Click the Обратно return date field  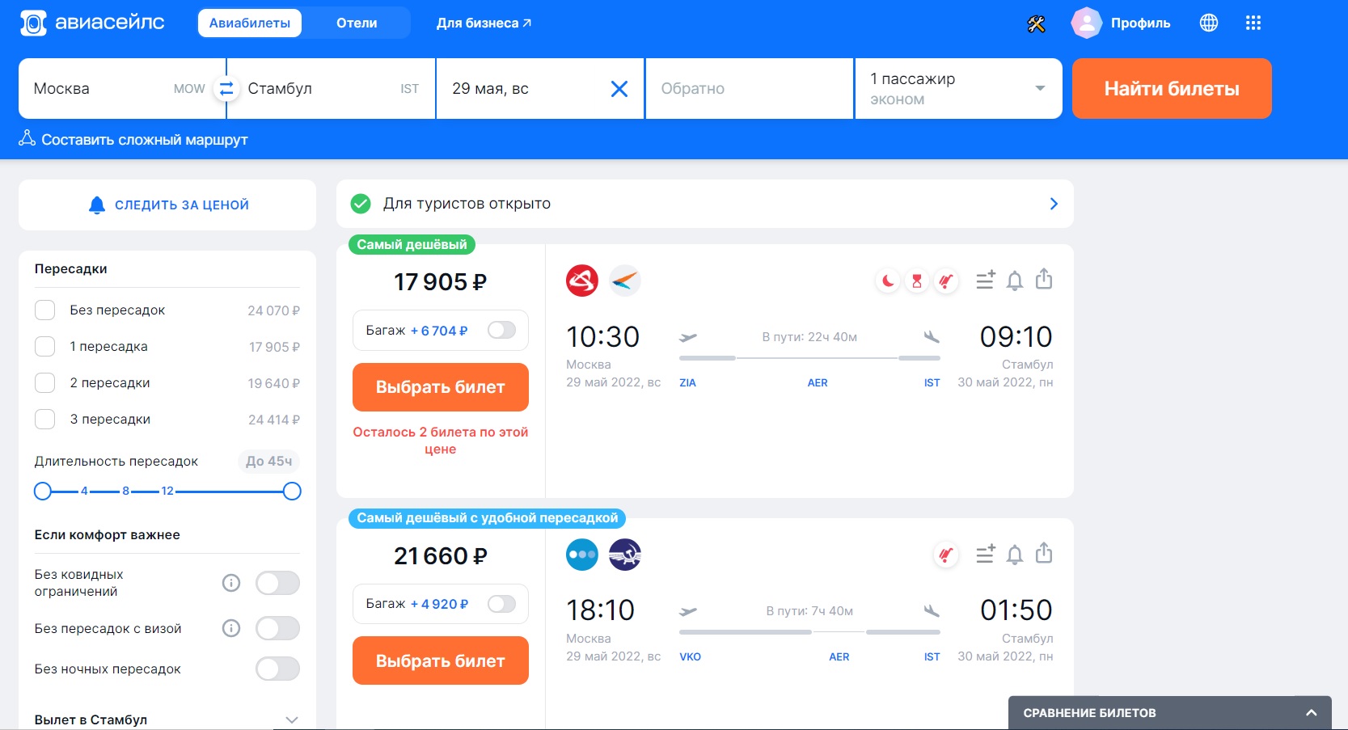[750, 89]
